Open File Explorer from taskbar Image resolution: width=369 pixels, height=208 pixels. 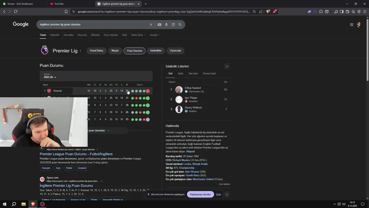[24, 204]
